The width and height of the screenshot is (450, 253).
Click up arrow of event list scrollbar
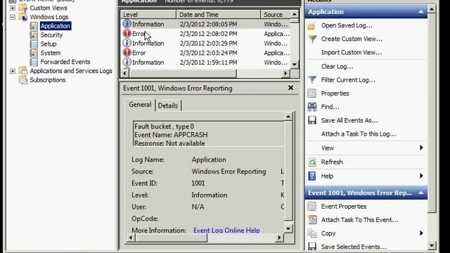point(295,14)
